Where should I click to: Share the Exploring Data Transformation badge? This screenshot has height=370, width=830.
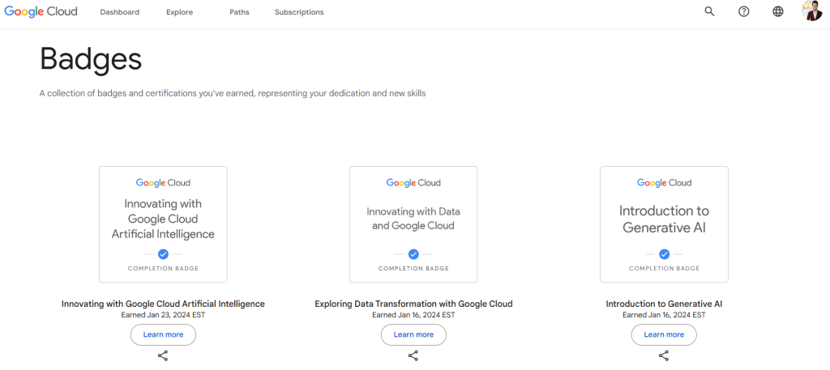pos(413,355)
